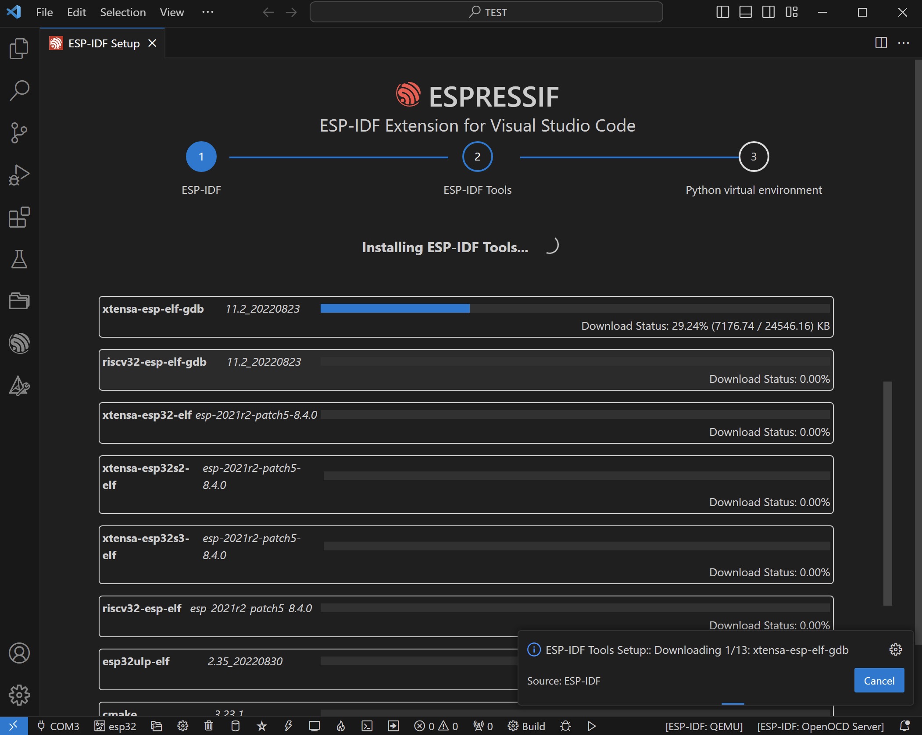Click the ports forwarded indicator in status bar
This screenshot has height=735, width=922.
coord(483,726)
